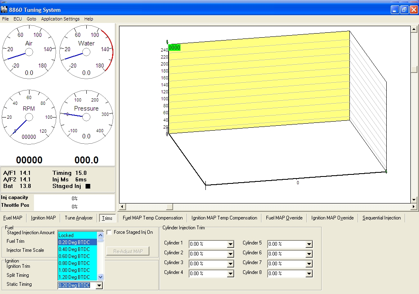Expand the Cylinder 8 trim dropdown
Image resolution: width=419 pixels, height=294 pixels.
(309, 274)
